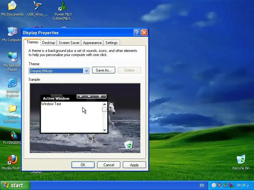
Task: Launch the Power Mp3 Cutter shortcut
Action: [x=63, y=11]
